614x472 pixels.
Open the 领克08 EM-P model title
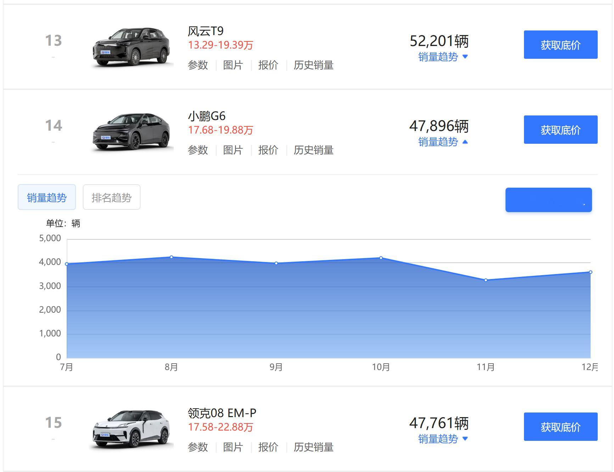pos(222,413)
